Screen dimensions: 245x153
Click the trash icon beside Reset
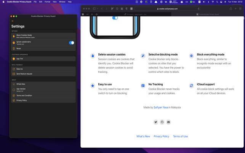coord(14,49)
